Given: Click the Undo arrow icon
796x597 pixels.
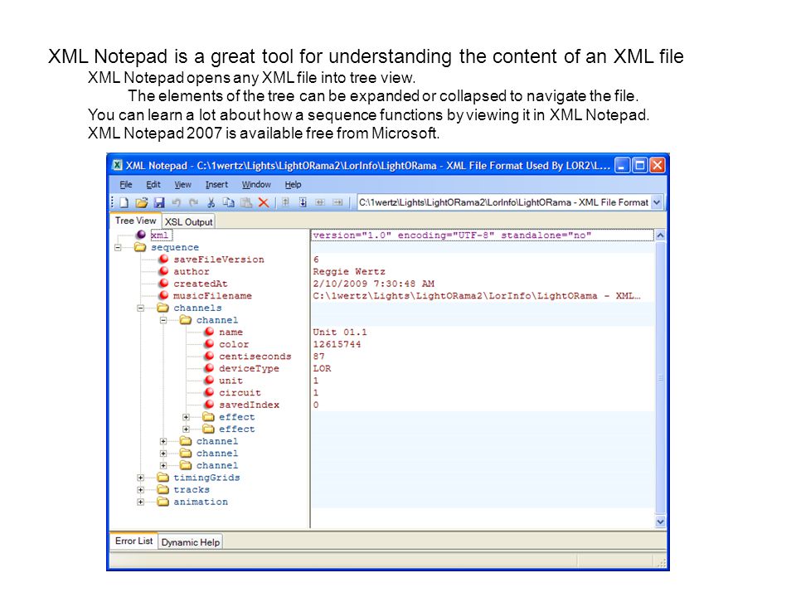Looking at the screenshot, I should [176, 202].
